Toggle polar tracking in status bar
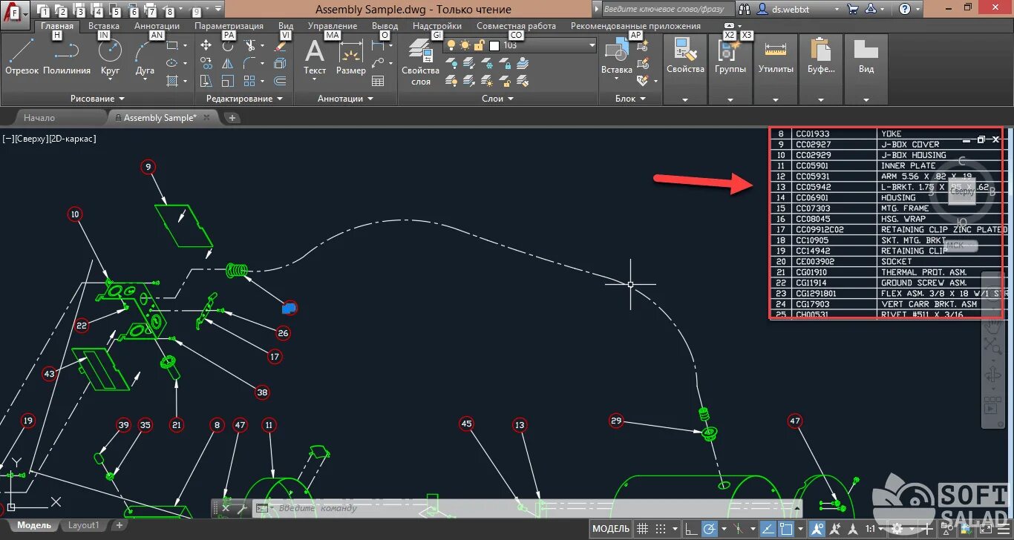Viewport: 1014px width, 540px height. (710, 529)
